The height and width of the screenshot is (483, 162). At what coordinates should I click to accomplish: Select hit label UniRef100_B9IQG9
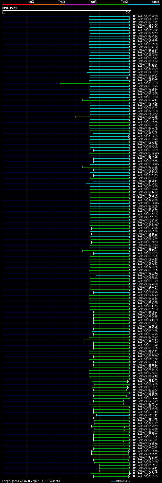[x=145, y=150]
